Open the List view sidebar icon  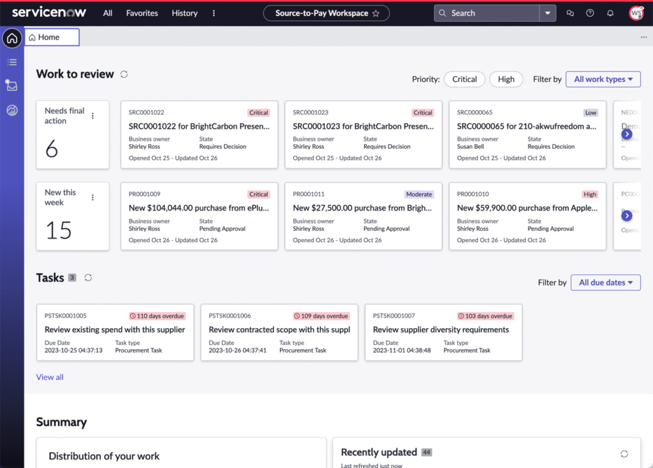point(11,62)
